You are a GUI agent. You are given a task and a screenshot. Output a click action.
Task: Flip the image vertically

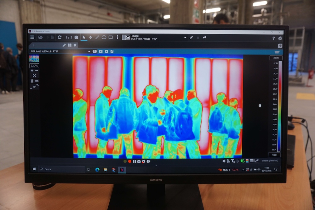coord(32,81)
